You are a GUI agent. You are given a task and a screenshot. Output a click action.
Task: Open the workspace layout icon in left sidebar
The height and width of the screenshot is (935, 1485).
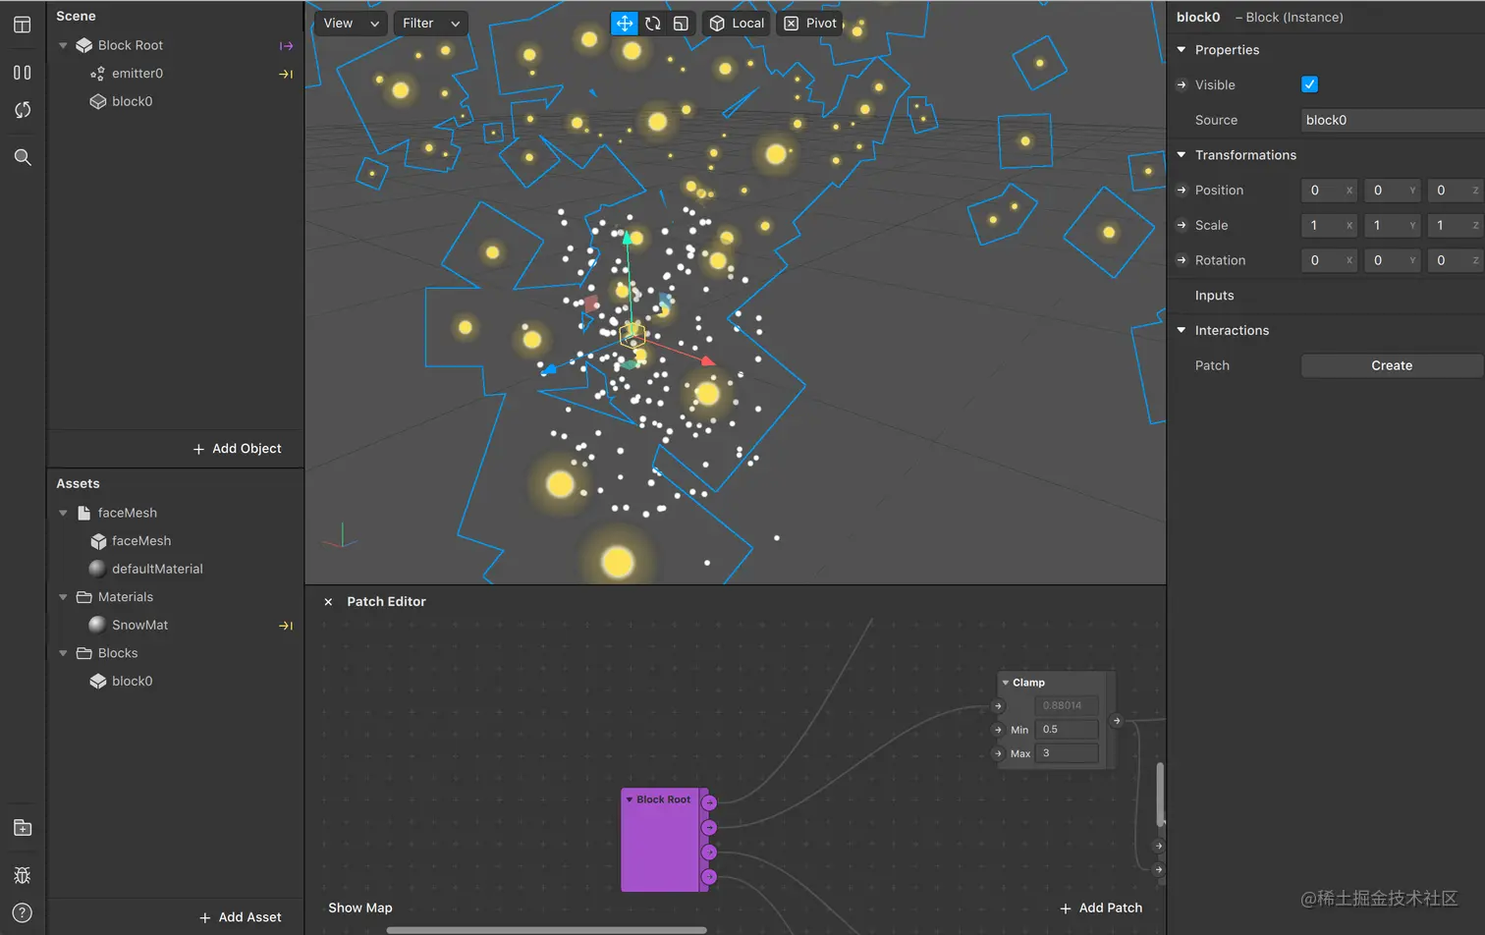click(x=23, y=25)
